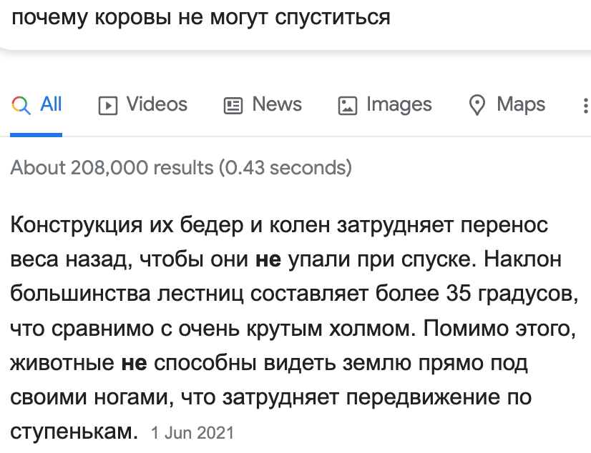Click the location pin icon beside Maps
Screen dimensions: 591x453
[477, 106]
